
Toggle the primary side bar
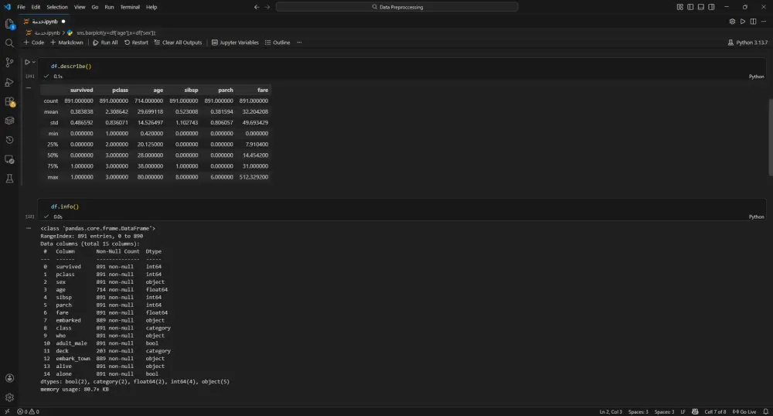point(690,7)
